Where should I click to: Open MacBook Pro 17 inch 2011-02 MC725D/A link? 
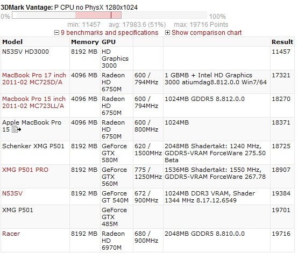[34, 79]
